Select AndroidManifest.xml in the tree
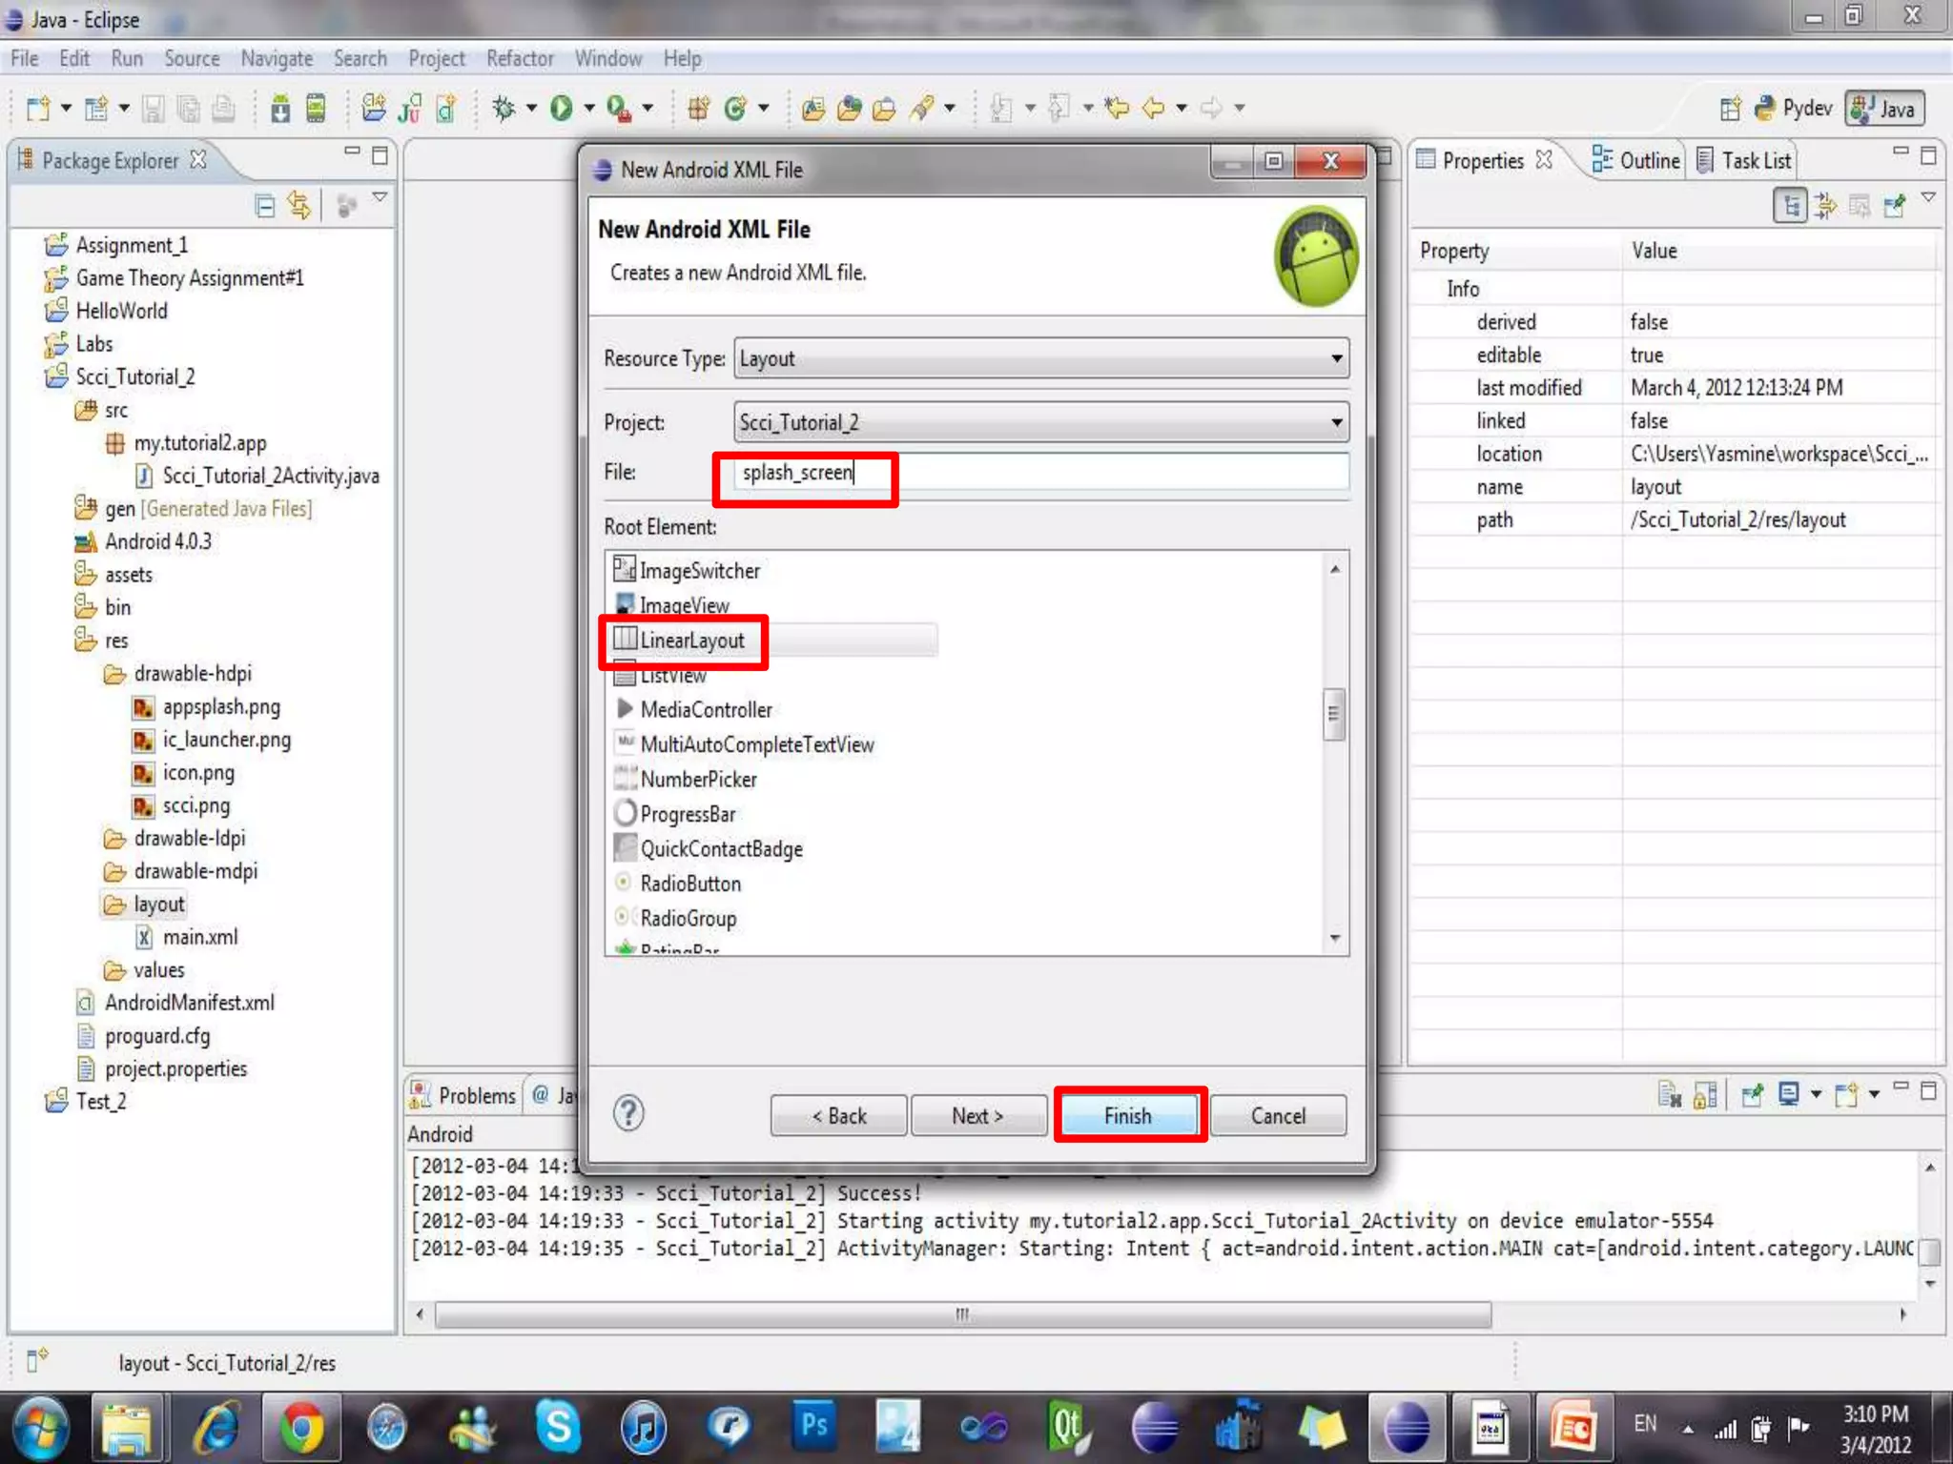This screenshot has height=1464, width=1953. tap(175, 1003)
